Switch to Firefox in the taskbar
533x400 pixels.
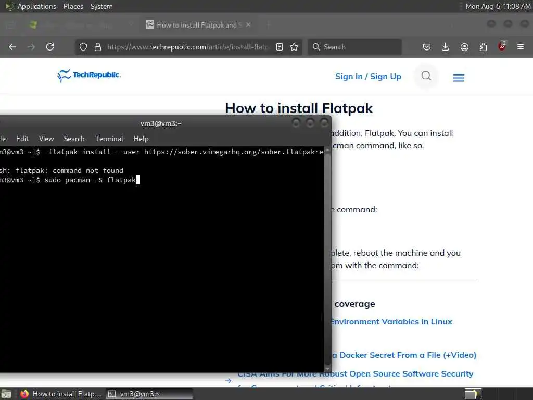[x=61, y=394]
